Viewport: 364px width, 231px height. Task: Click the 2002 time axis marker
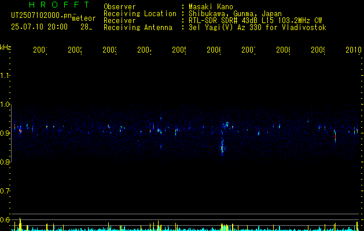(75, 50)
